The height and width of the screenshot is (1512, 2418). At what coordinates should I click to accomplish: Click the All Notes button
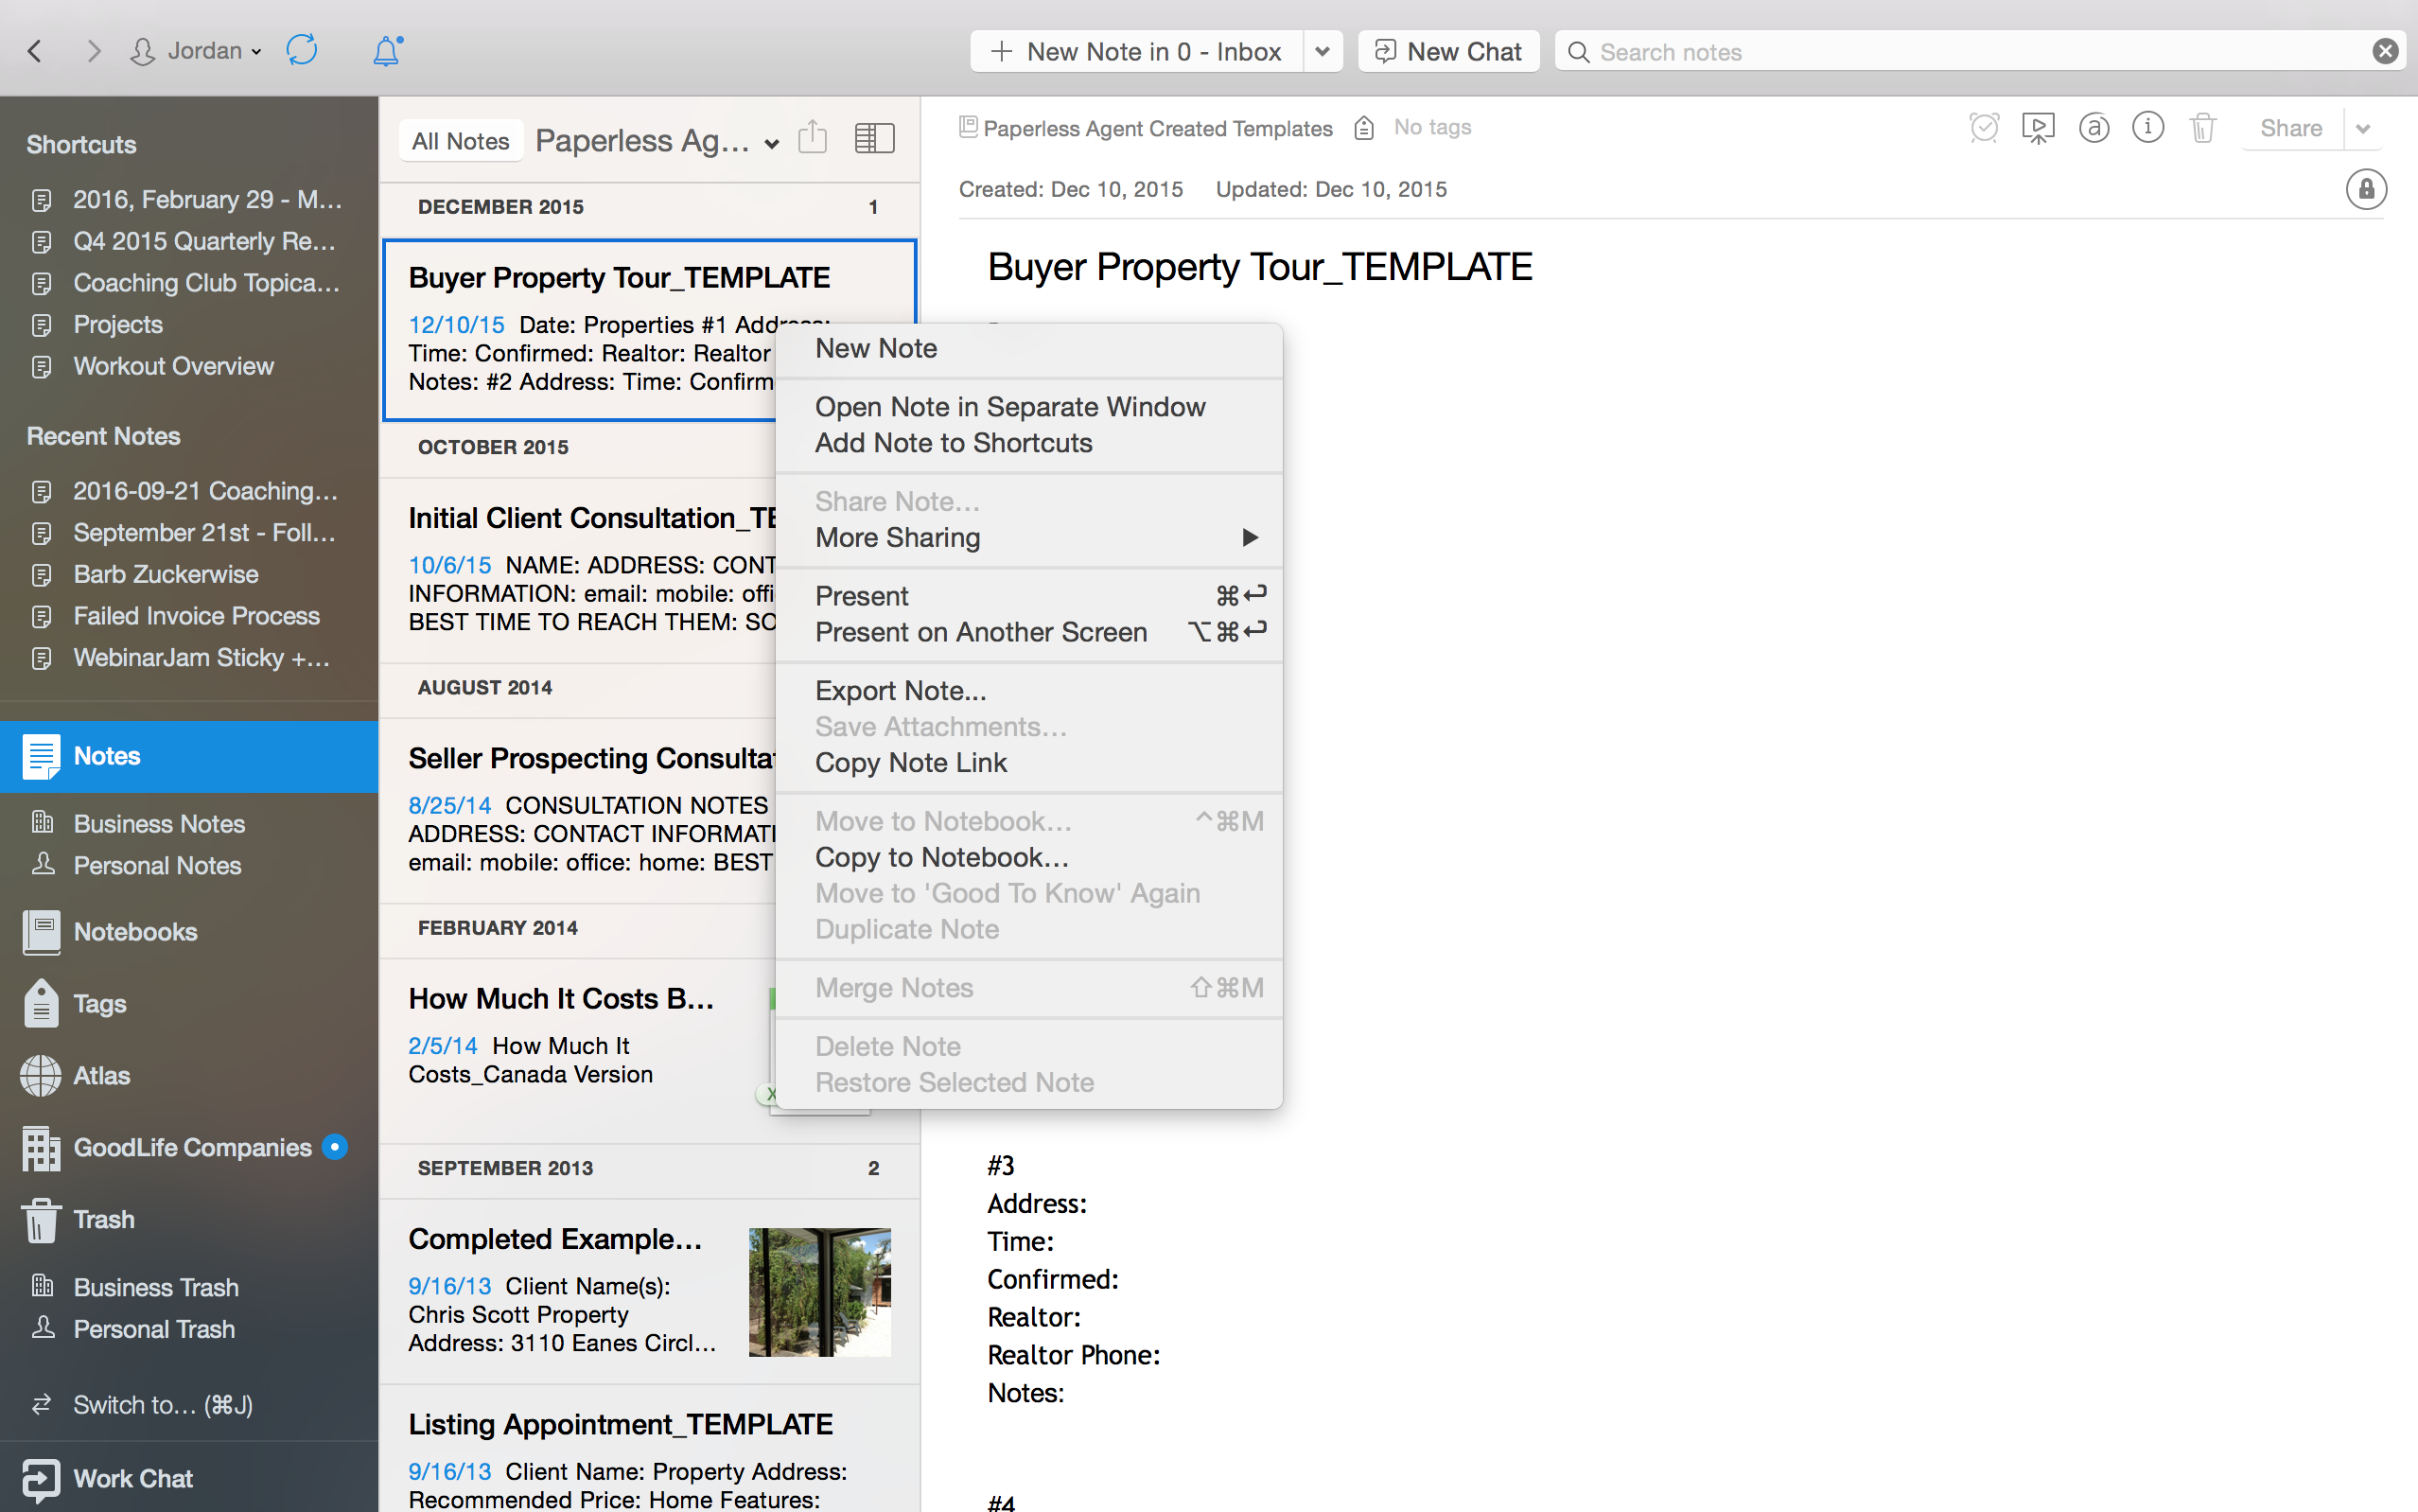460,141
